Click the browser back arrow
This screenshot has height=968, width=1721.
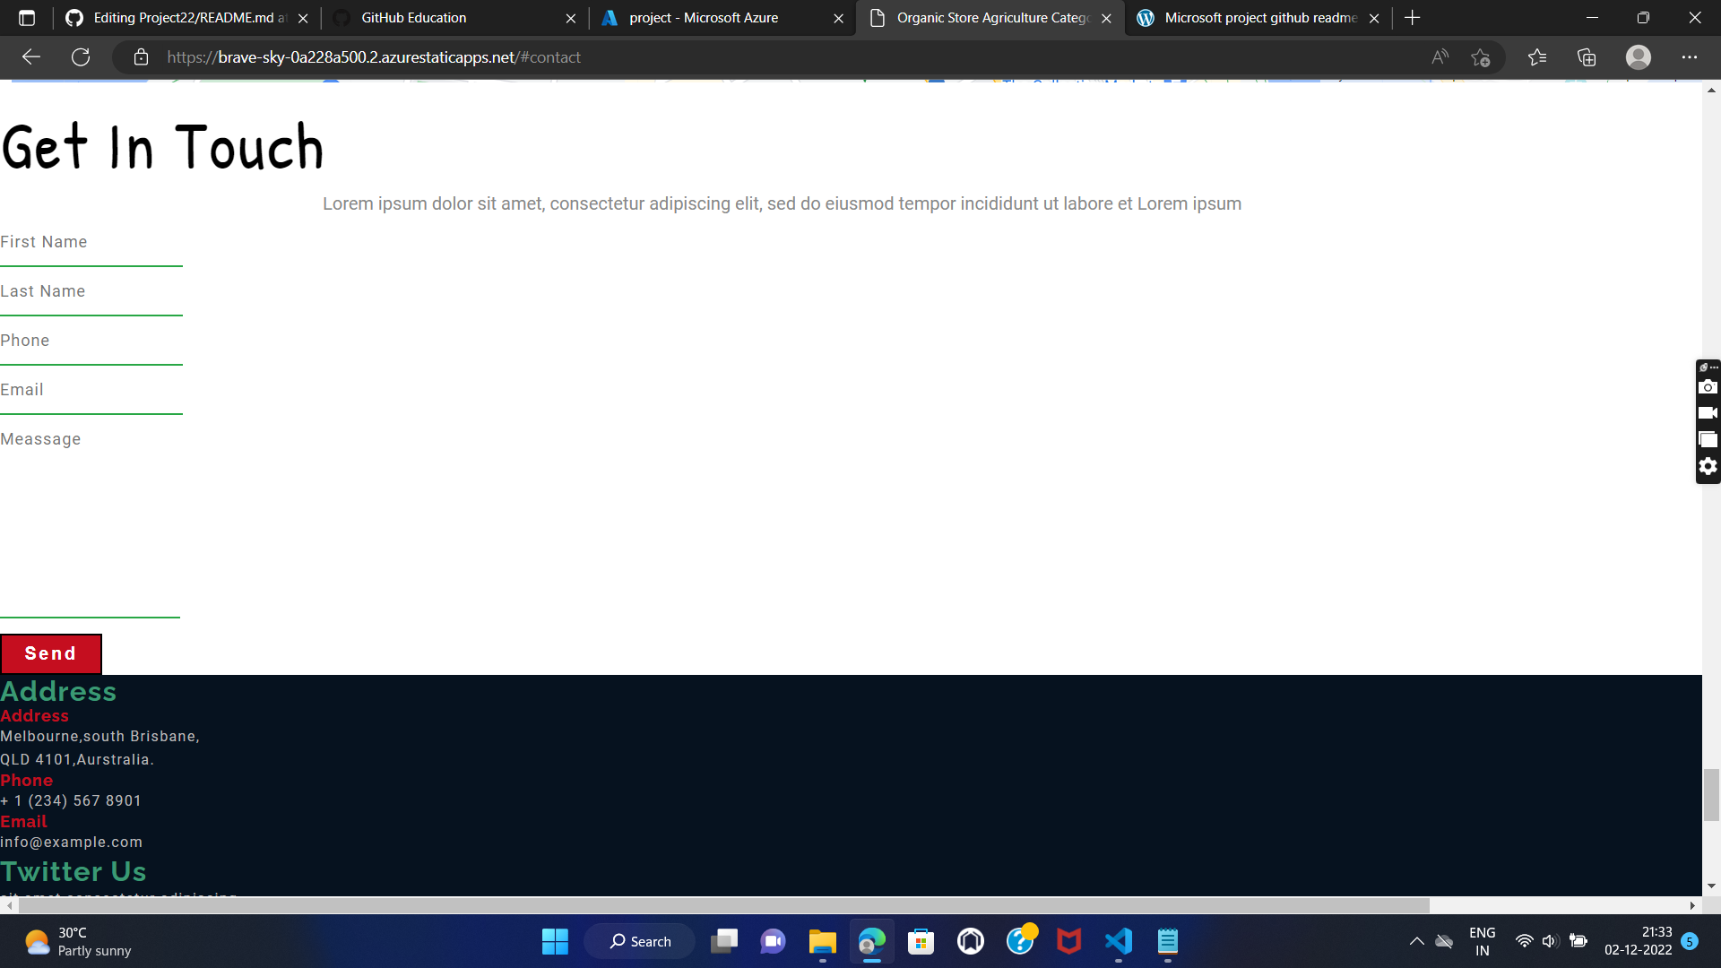tap(31, 57)
